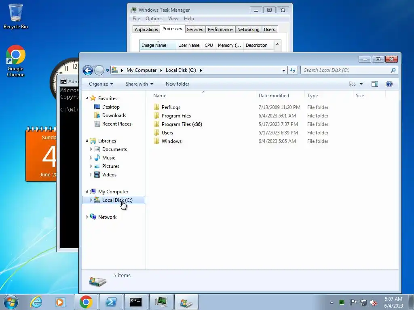This screenshot has height=310, width=414.
Task: Select the PerfLogs folder
Action: [171, 107]
